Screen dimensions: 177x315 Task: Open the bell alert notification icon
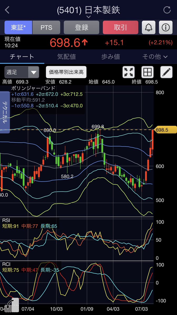[149, 27]
